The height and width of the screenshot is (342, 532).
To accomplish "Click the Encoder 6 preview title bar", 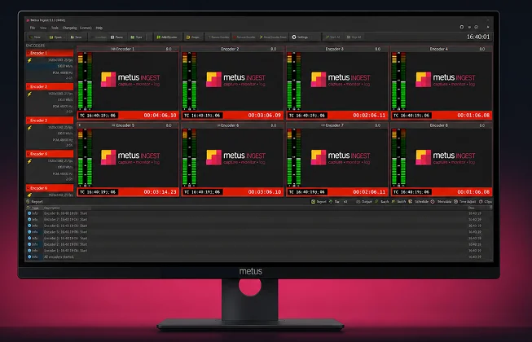I will coord(232,125).
